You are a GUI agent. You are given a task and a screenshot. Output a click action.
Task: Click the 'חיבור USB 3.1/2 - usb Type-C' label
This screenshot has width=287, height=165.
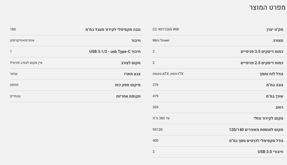pos(115,52)
